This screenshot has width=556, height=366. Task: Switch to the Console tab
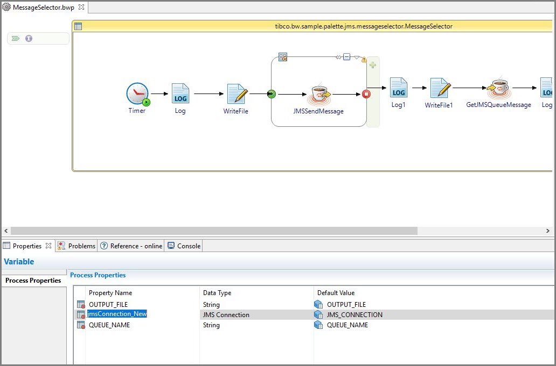coord(184,246)
